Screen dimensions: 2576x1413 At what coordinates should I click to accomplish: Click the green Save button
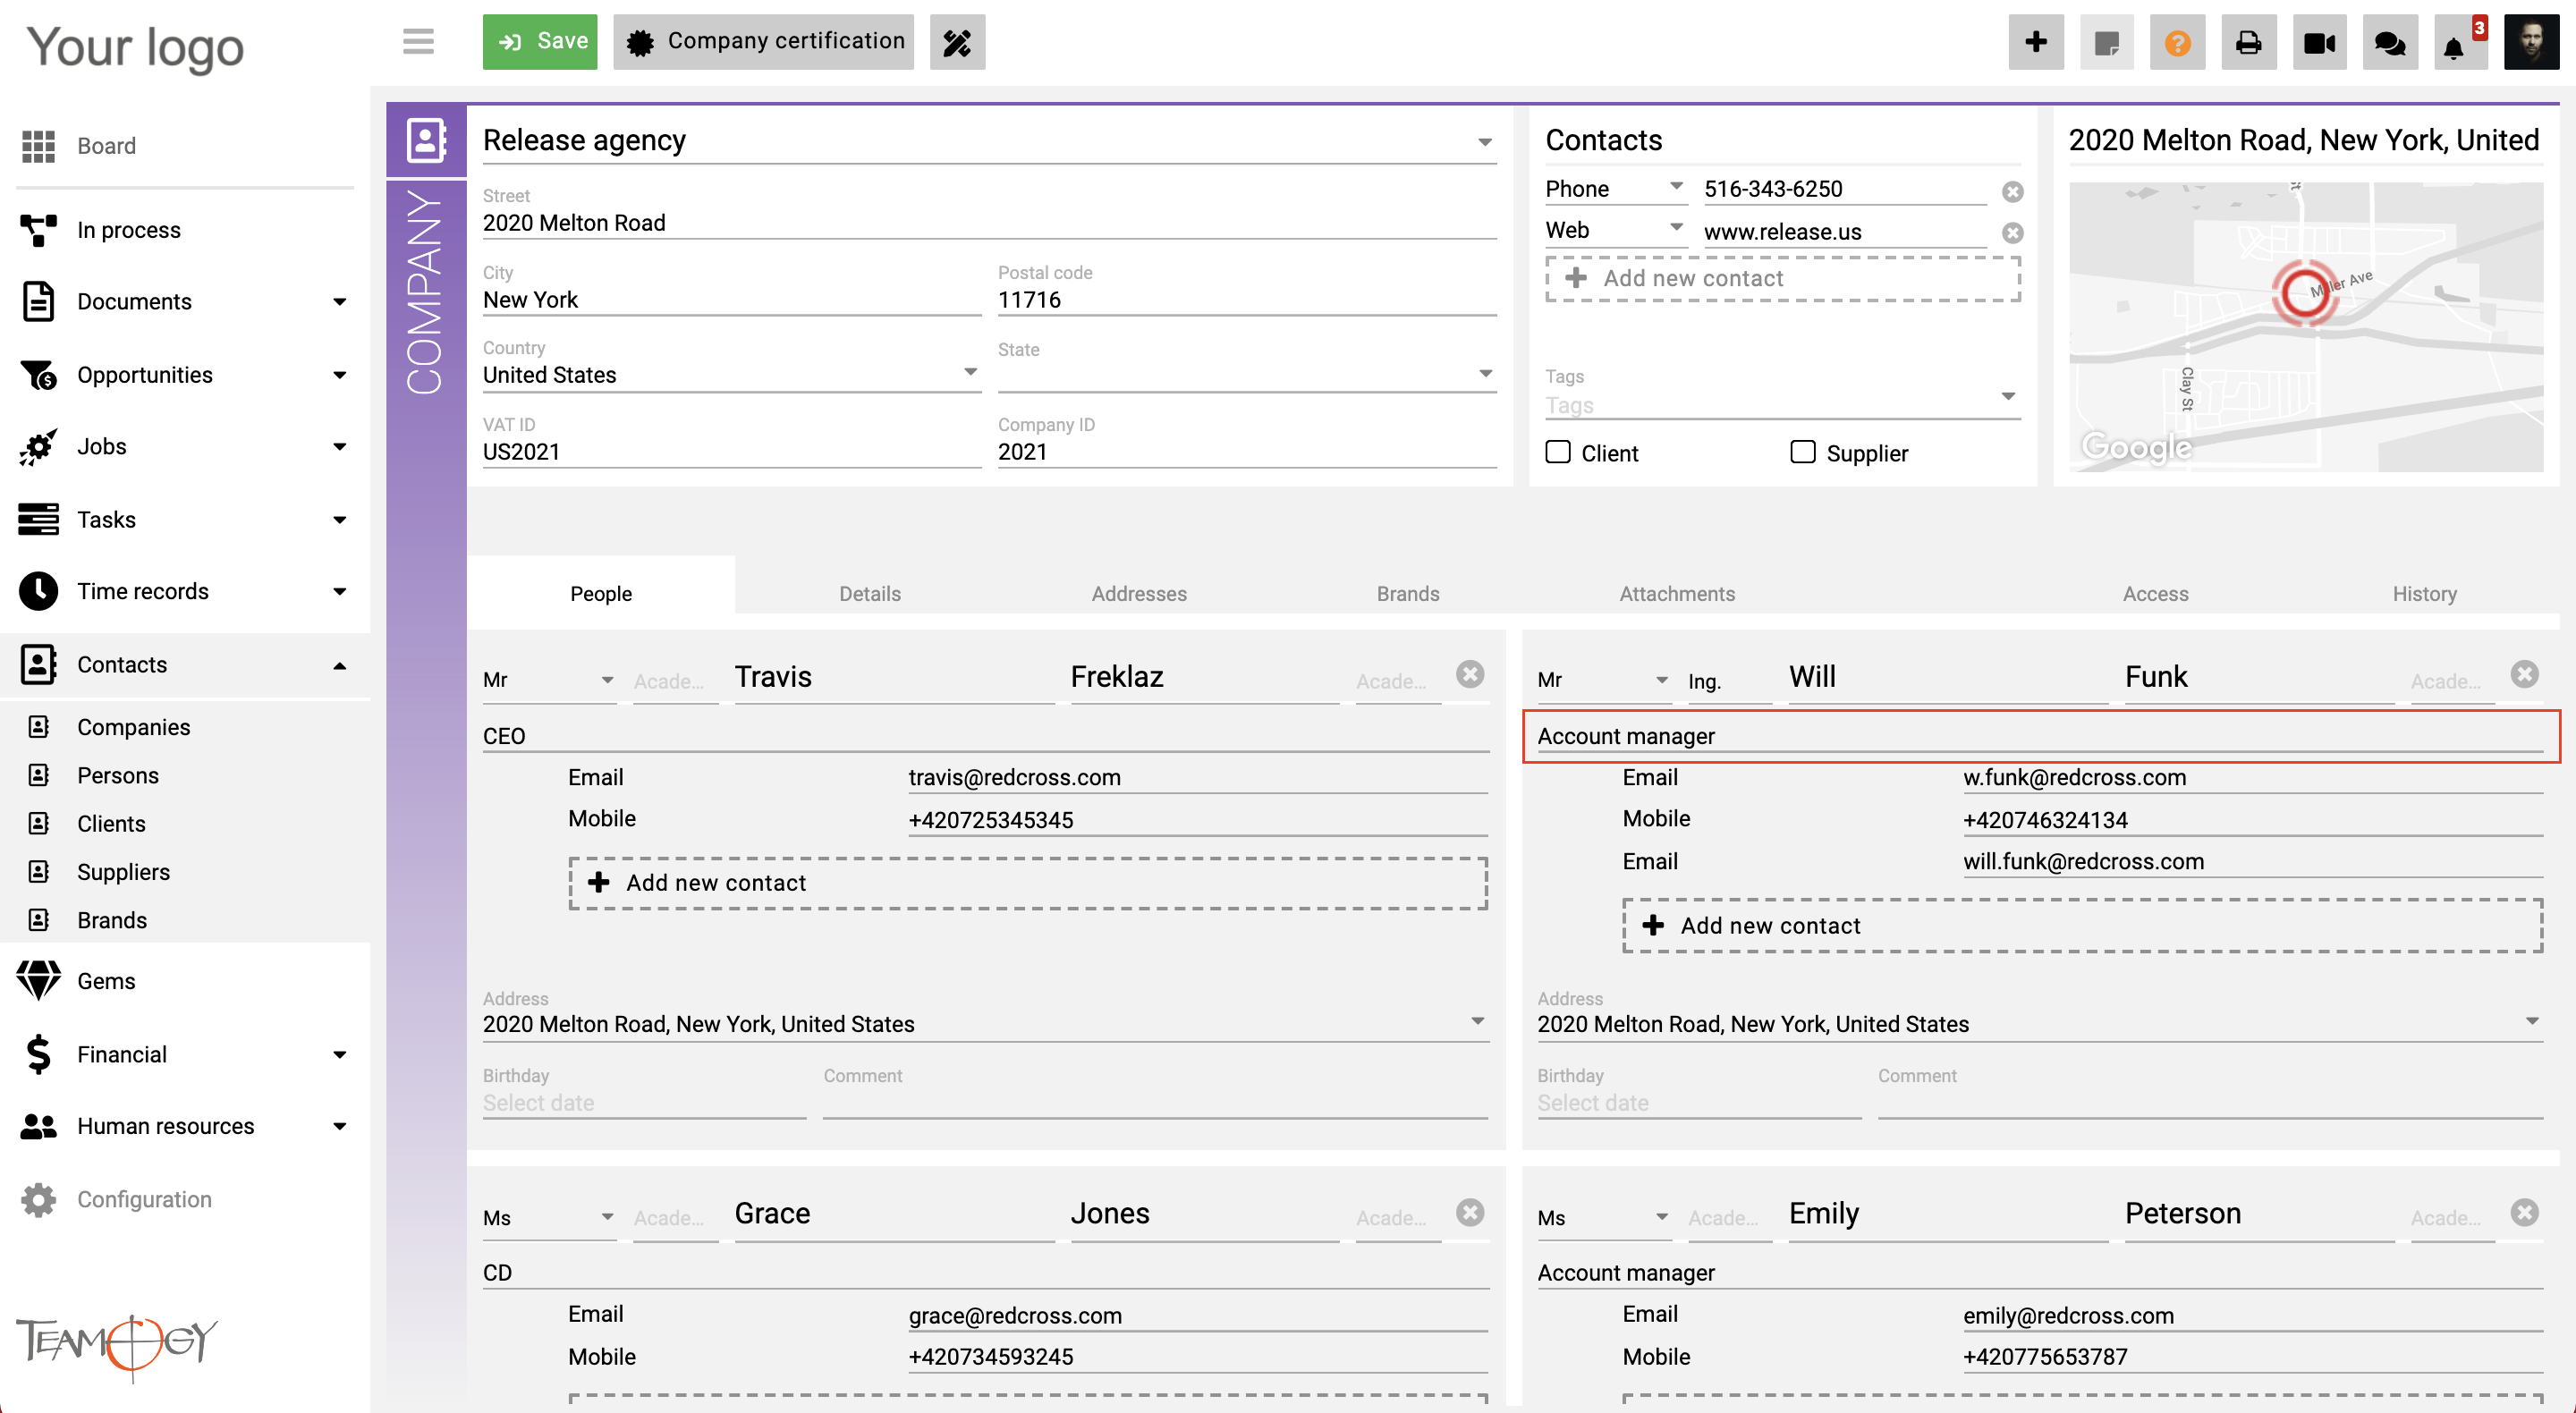click(x=540, y=42)
